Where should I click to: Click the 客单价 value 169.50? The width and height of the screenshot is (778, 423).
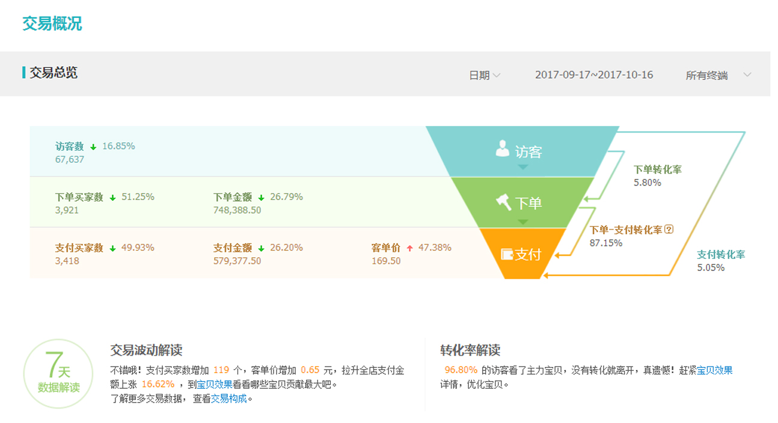click(386, 261)
